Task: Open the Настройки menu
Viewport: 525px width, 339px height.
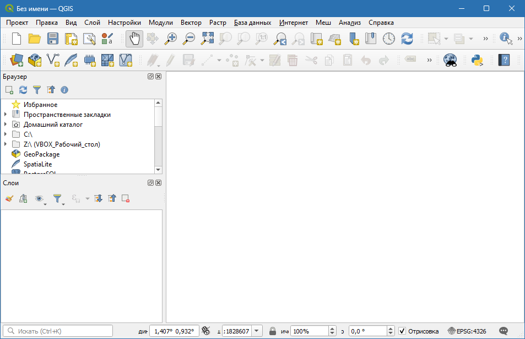Action: 124,23
